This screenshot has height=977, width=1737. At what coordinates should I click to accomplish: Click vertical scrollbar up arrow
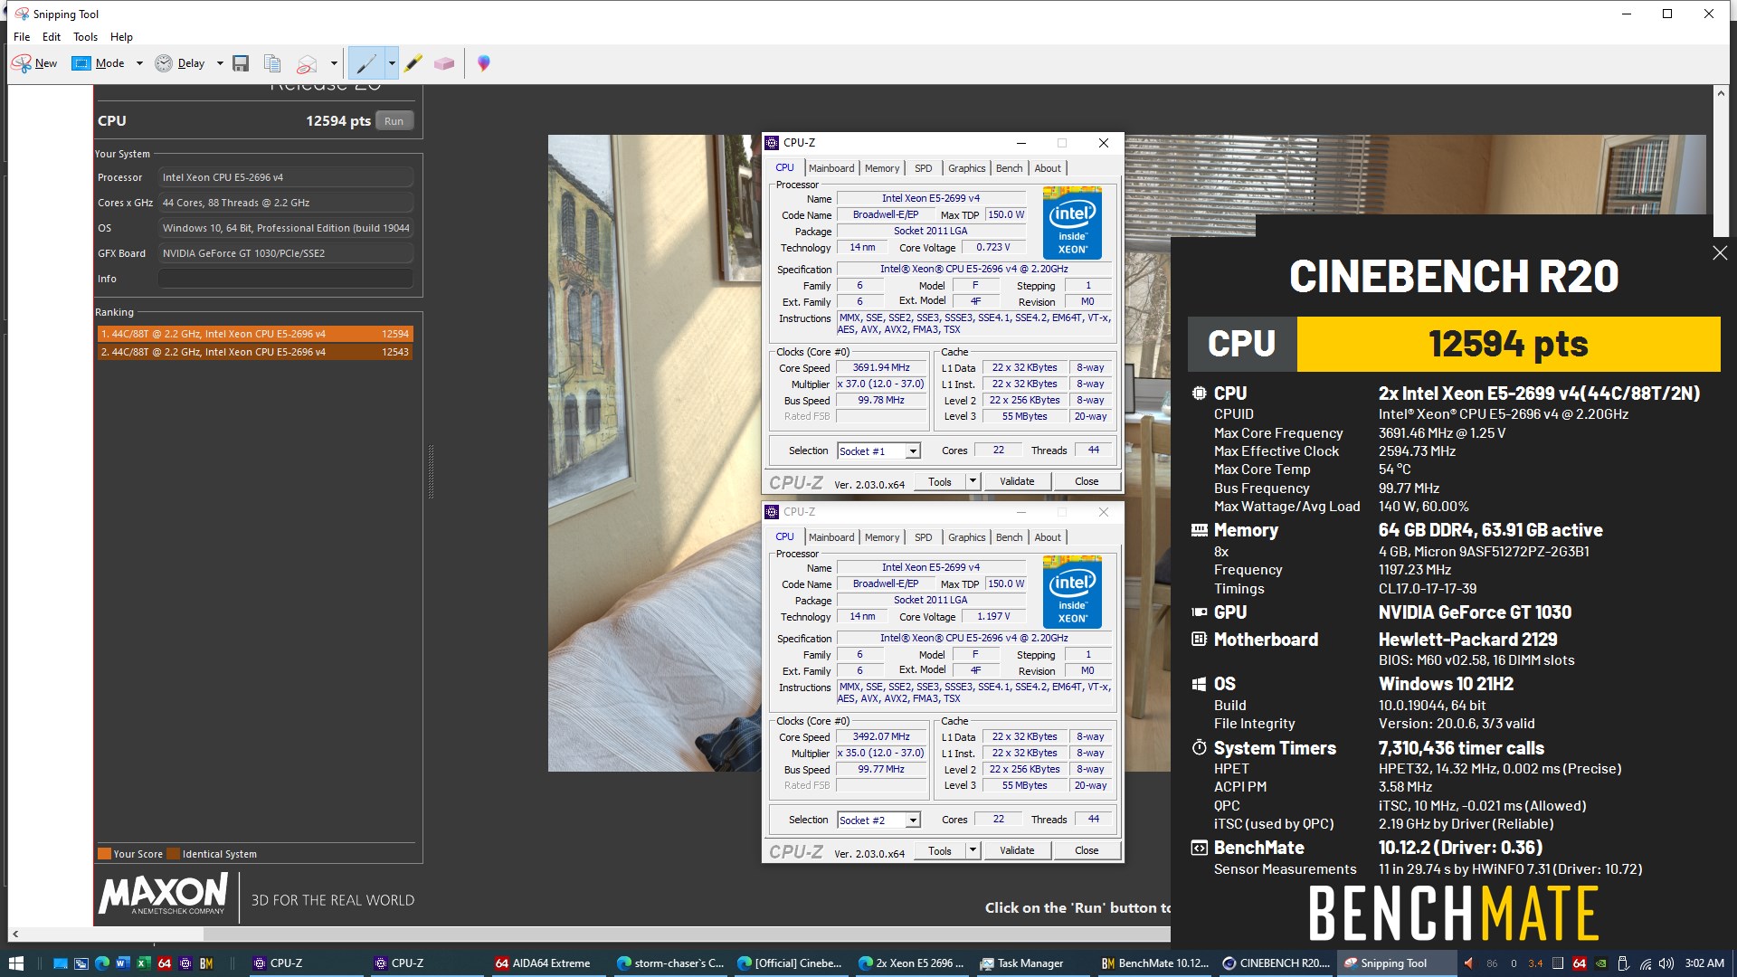(x=1720, y=93)
